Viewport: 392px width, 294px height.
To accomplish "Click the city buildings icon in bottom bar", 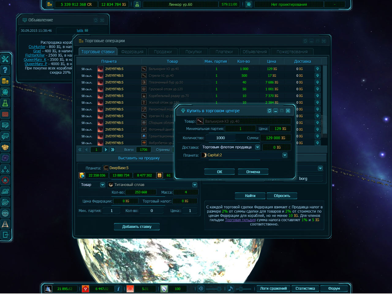I will (x=48, y=288).
